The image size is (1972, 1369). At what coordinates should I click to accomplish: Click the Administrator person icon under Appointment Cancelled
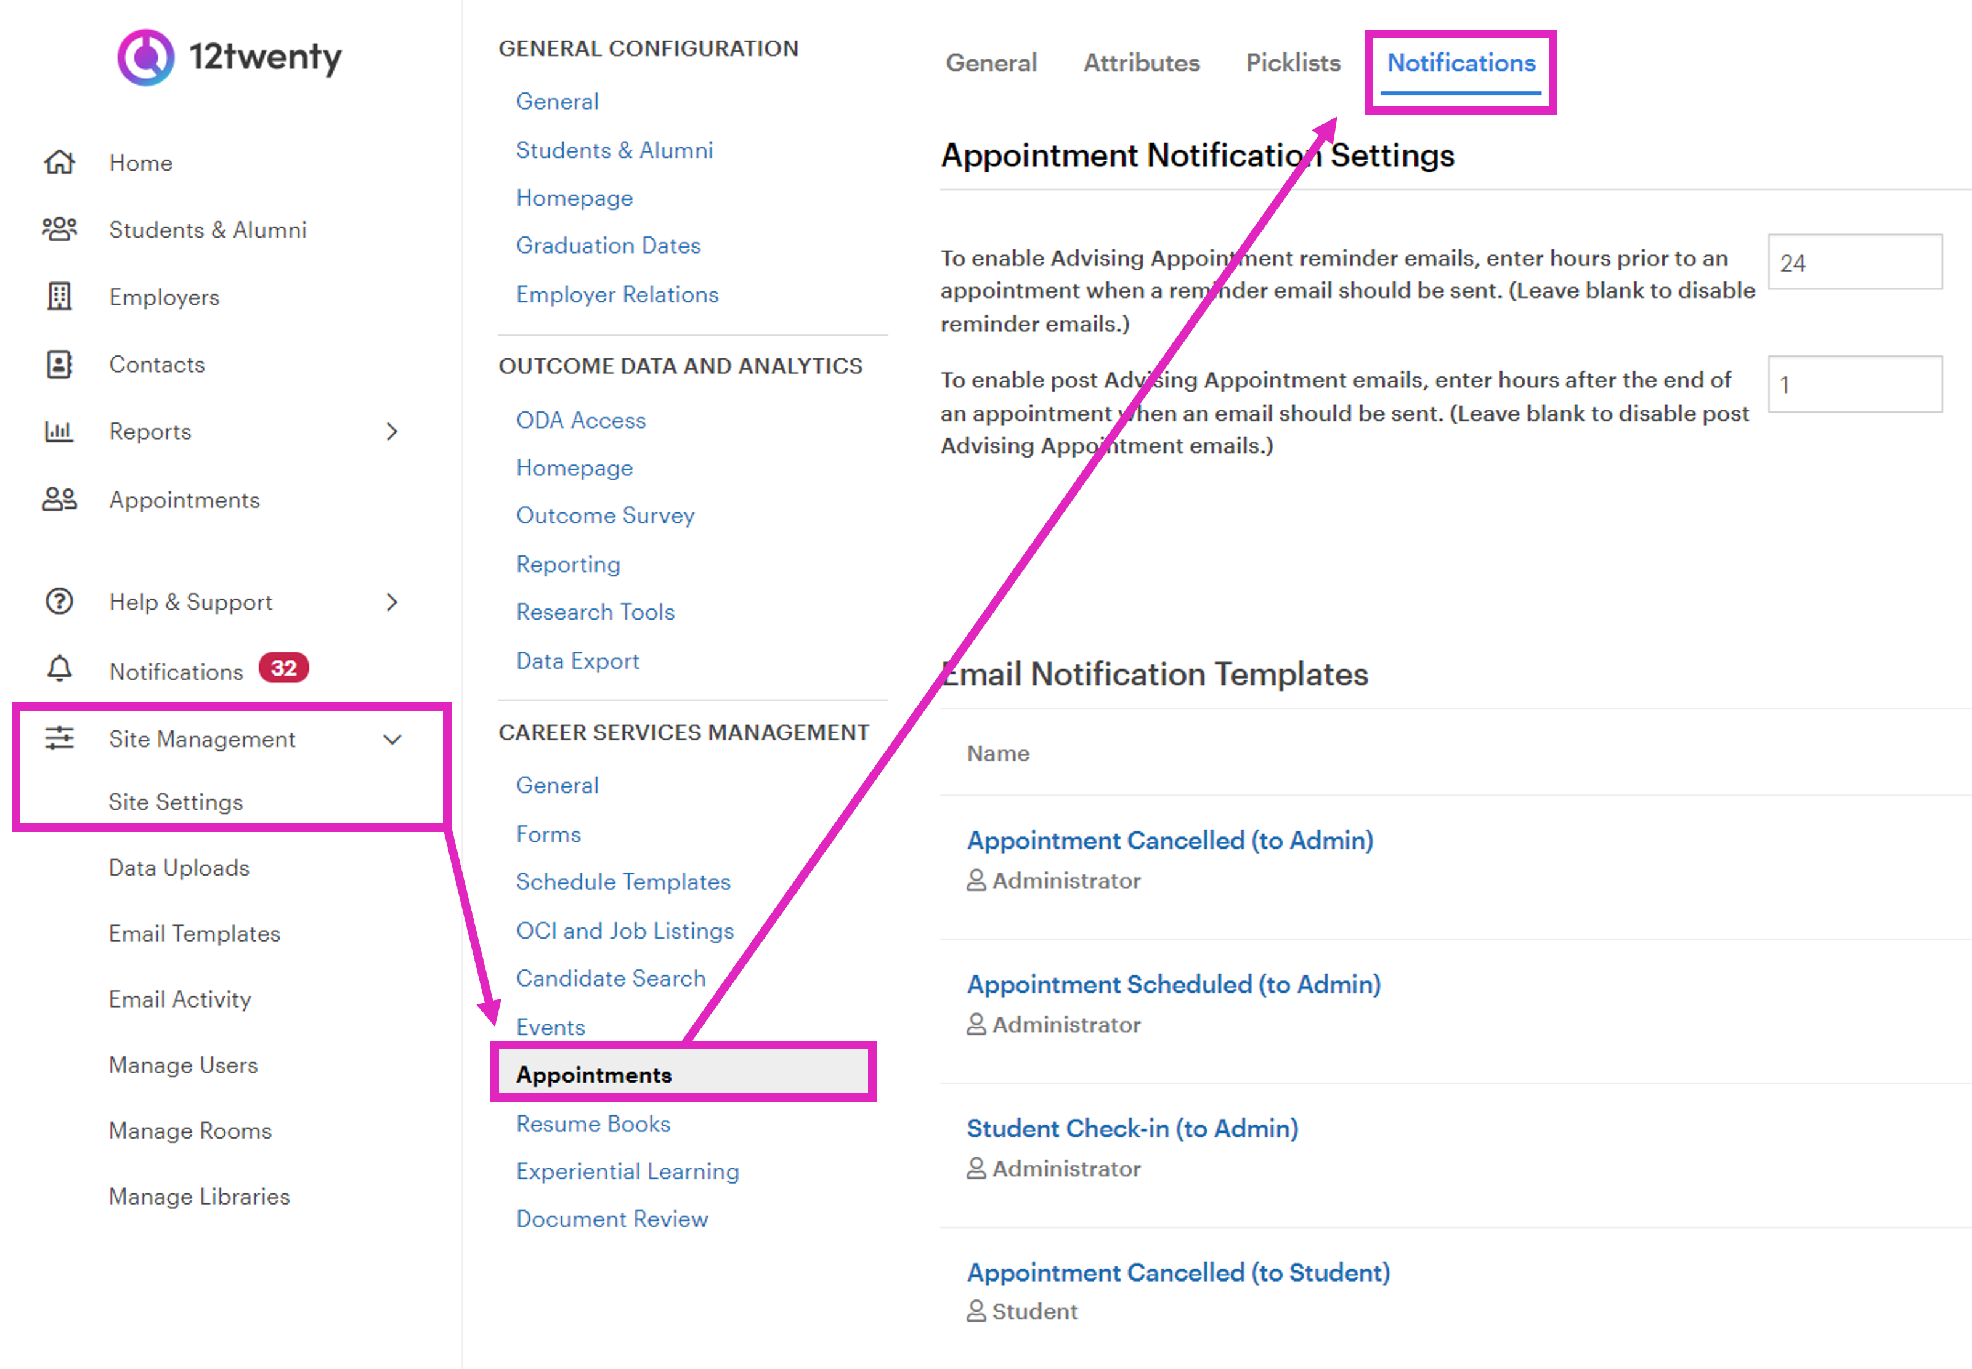tap(976, 880)
